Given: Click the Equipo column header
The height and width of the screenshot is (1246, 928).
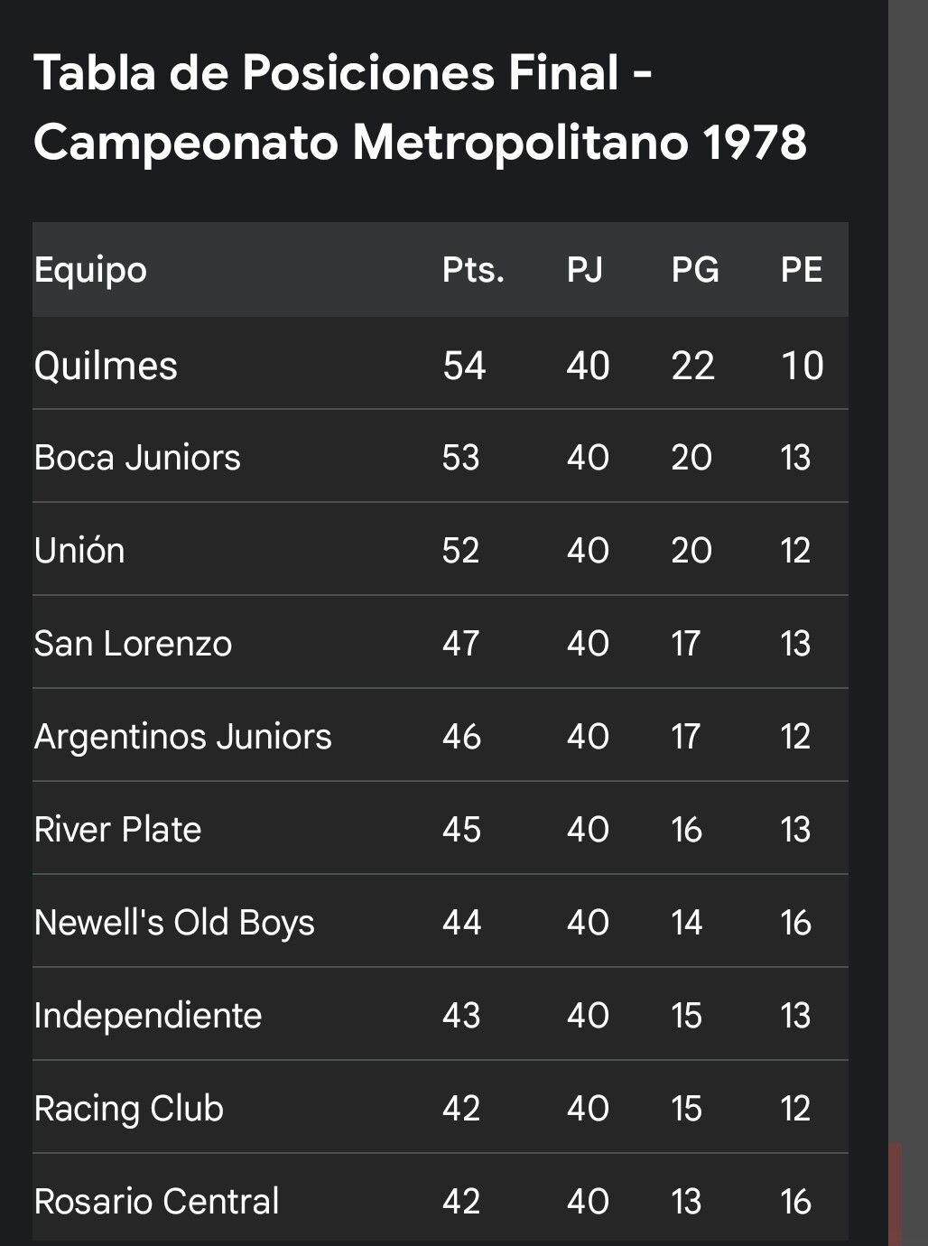Looking at the screenshot, I should tap(90, 270).
